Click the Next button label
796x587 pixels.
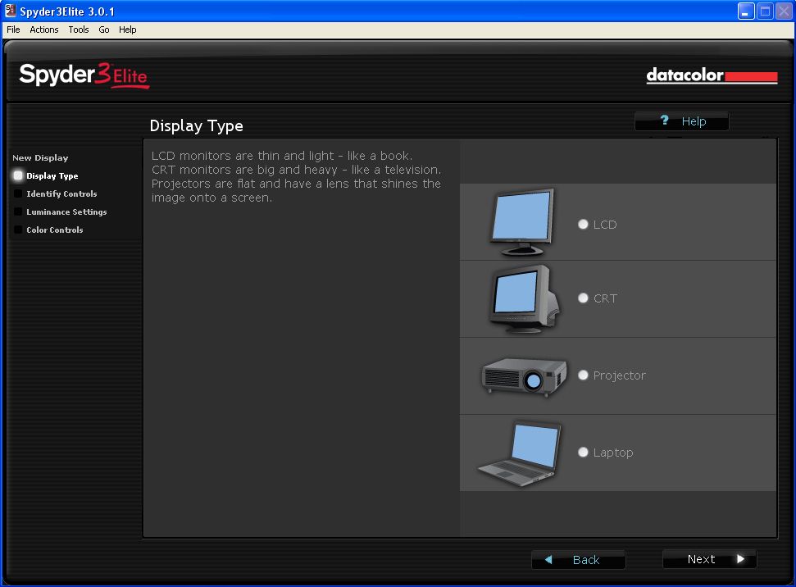701,559
